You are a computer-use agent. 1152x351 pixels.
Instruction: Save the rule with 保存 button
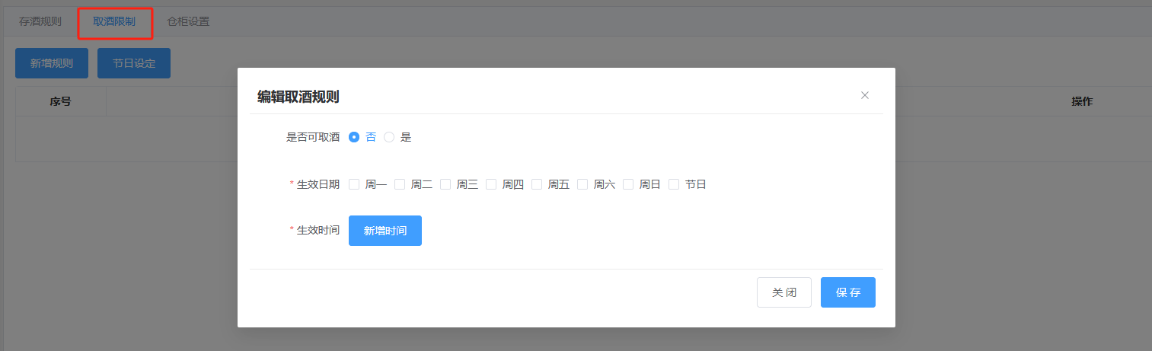(x=847, y=292)
